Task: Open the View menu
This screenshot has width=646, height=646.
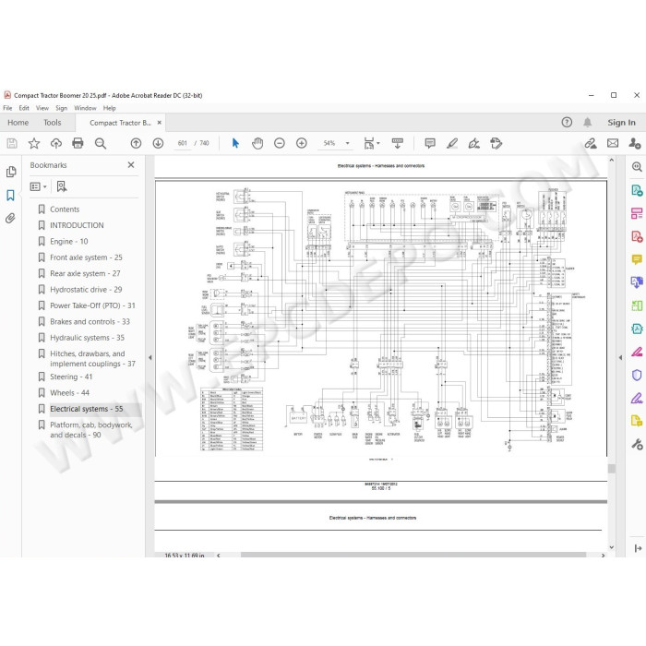Action: [42, 108]
